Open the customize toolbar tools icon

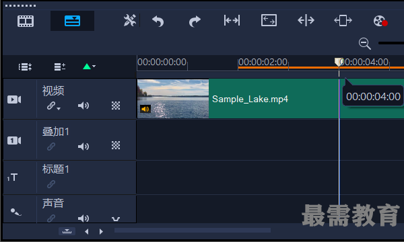click(129, 21)
